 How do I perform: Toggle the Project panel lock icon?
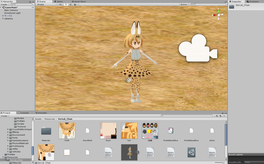coord(222,113)
